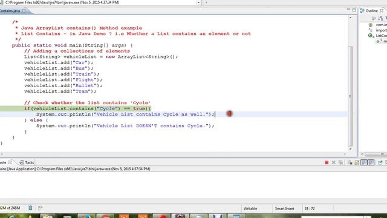The height and width of the screenshot is (218, 387).
Task: Click the vehicleList.add("Bus") line
Action: point(59,68)
